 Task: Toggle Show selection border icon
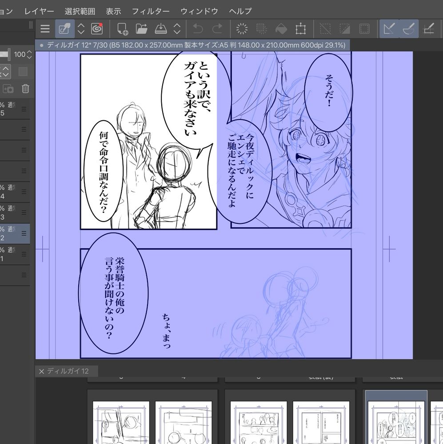364,28
